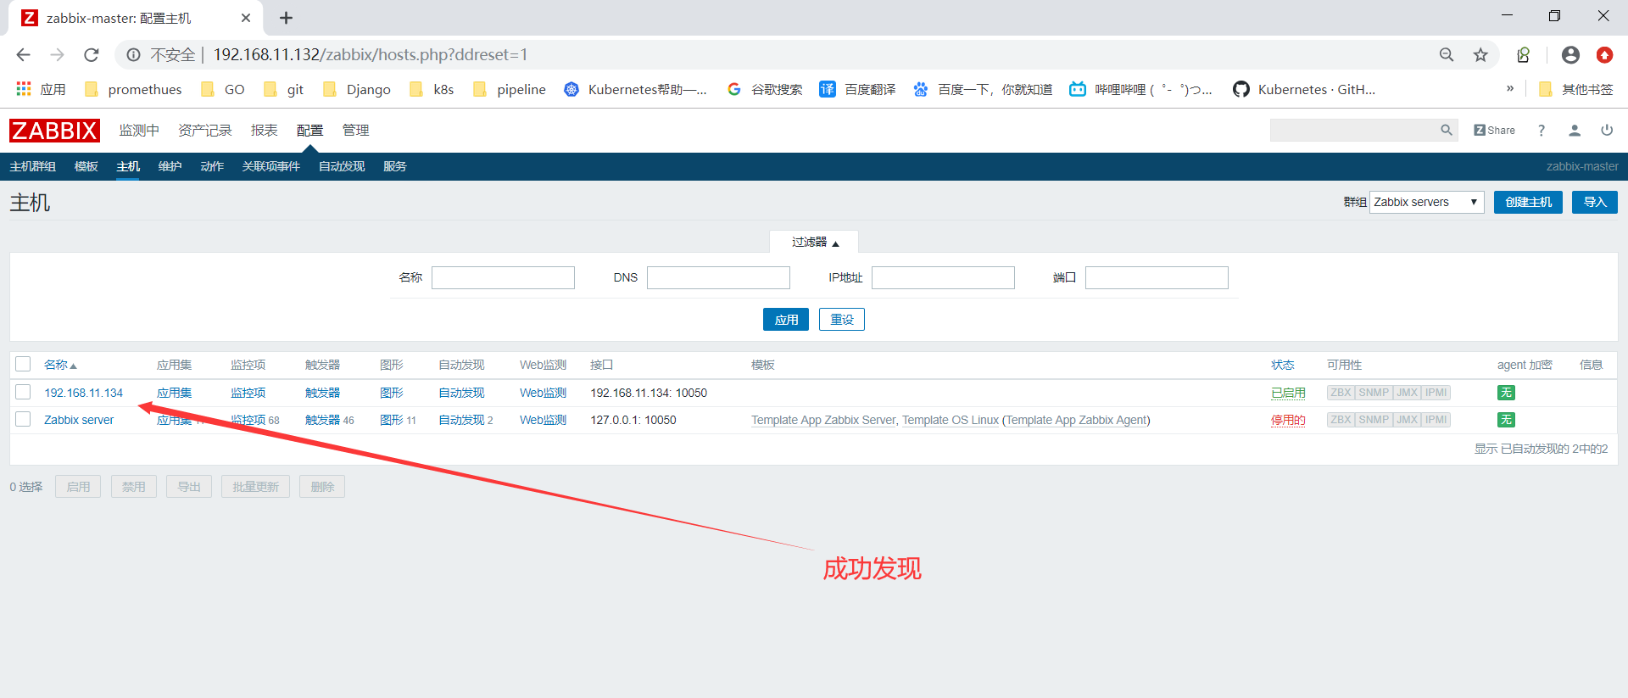Switch to 主机群组 submenu
Screen dimensions: 1628x698
[33, 166]
